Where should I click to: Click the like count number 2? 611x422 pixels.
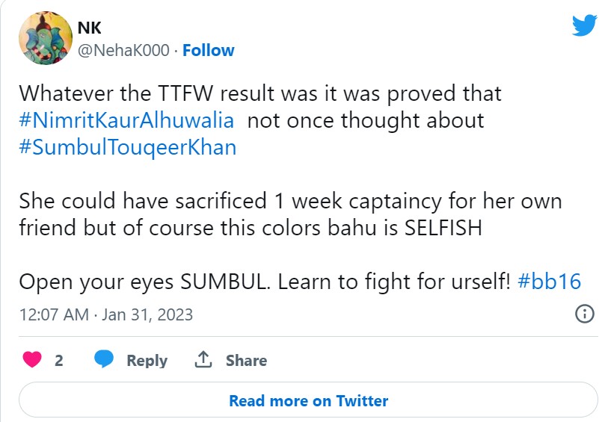pos(59,361)
